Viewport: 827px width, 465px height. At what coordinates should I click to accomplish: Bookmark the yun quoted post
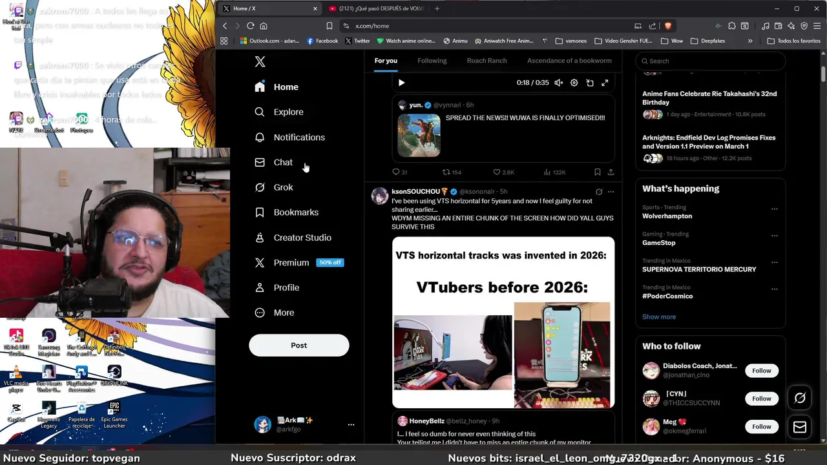597,172
